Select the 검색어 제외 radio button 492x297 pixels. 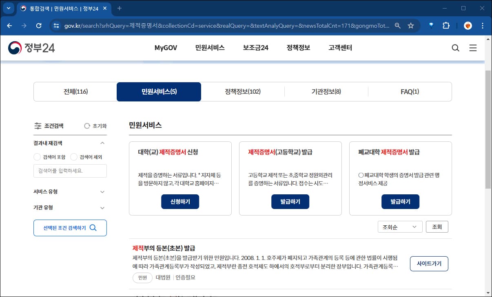tap(73, 156)
